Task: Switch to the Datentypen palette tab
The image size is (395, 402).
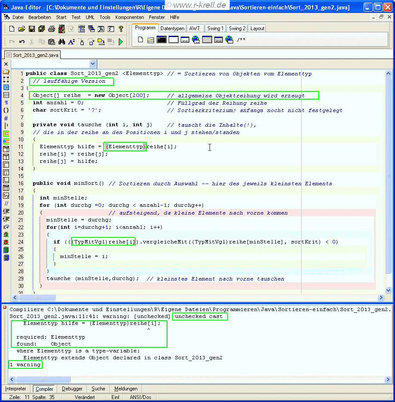Action: click(x=172, y=28)
